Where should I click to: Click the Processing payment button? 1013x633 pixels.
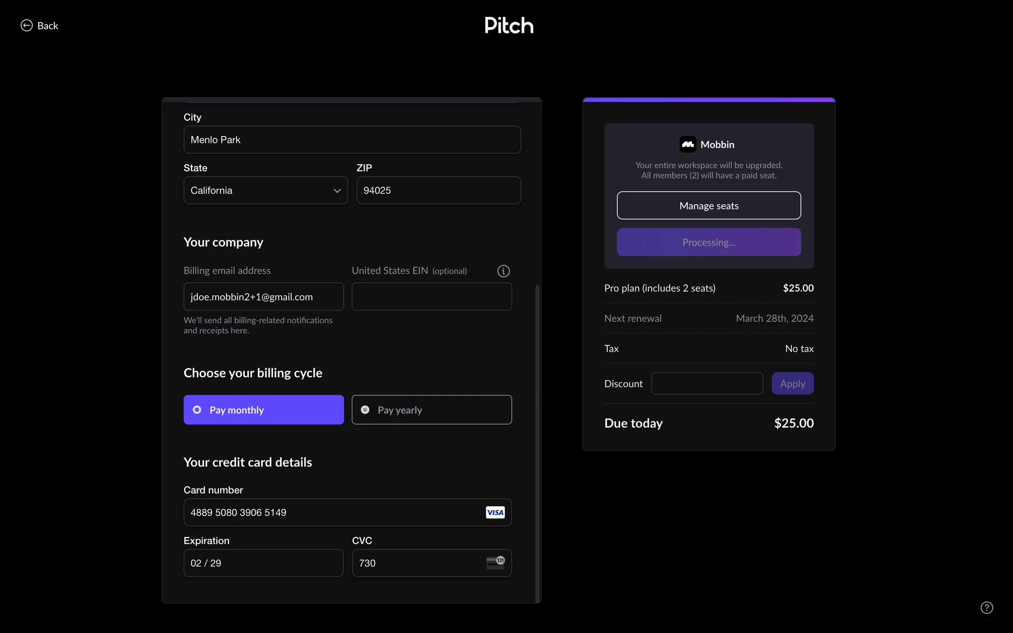[x=709, y=242]
